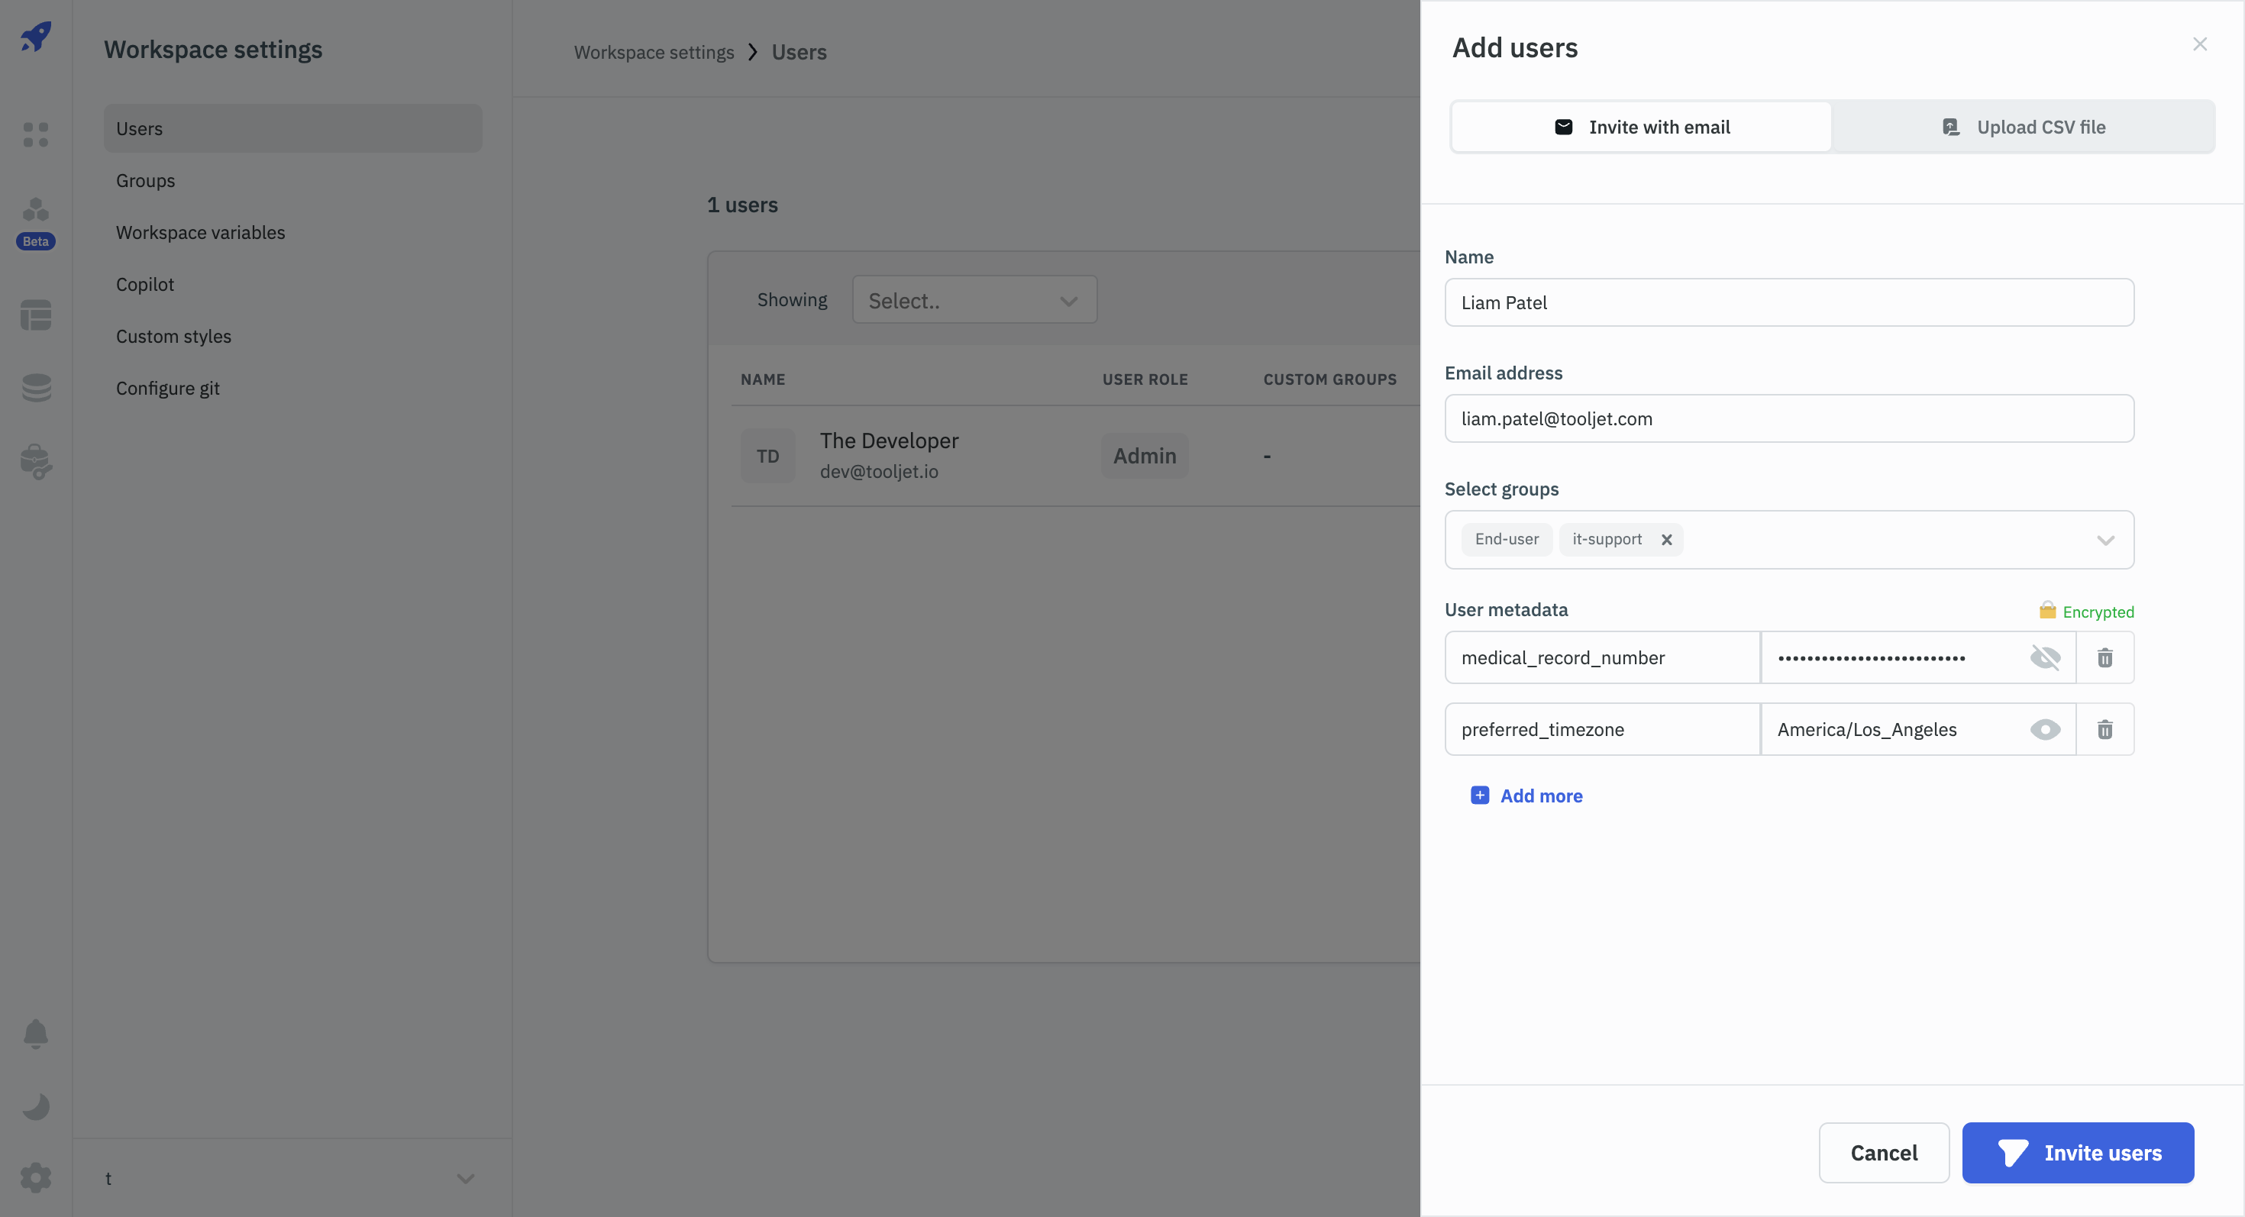Delete the medical_record_number metadata row
This screenshot has height=1217, width=2245.
pos(2104,657)
